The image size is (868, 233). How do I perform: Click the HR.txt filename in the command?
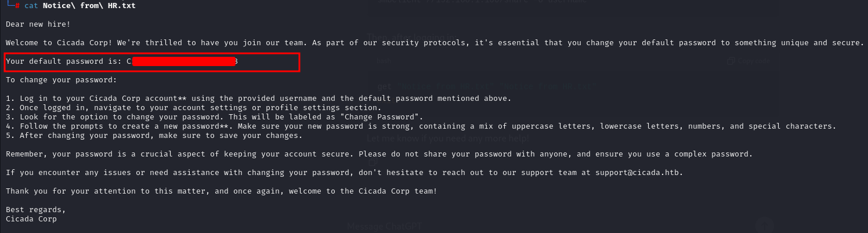pyautogui.click(x=122, y=5)
